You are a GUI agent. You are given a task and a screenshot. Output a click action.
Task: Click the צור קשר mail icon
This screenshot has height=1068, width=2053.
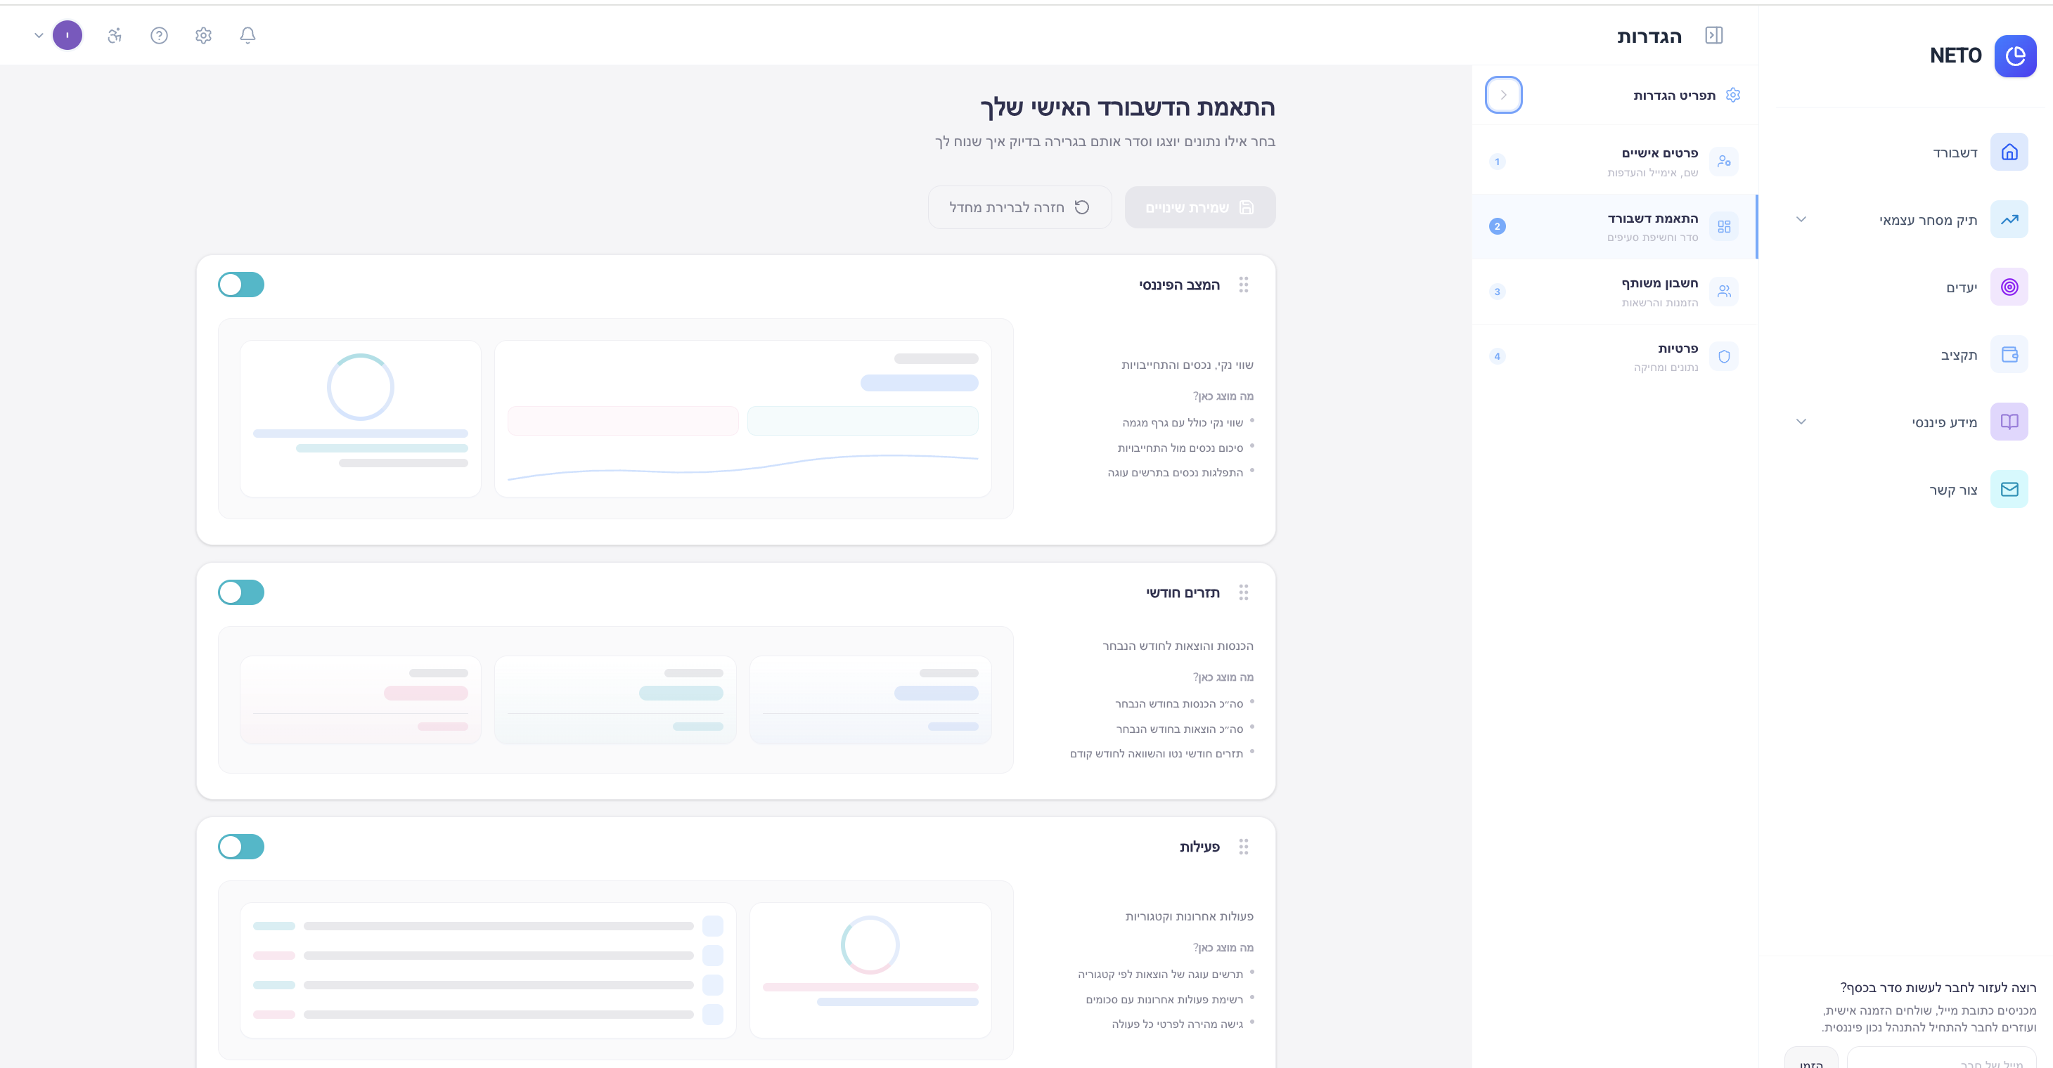(2009, 489)
